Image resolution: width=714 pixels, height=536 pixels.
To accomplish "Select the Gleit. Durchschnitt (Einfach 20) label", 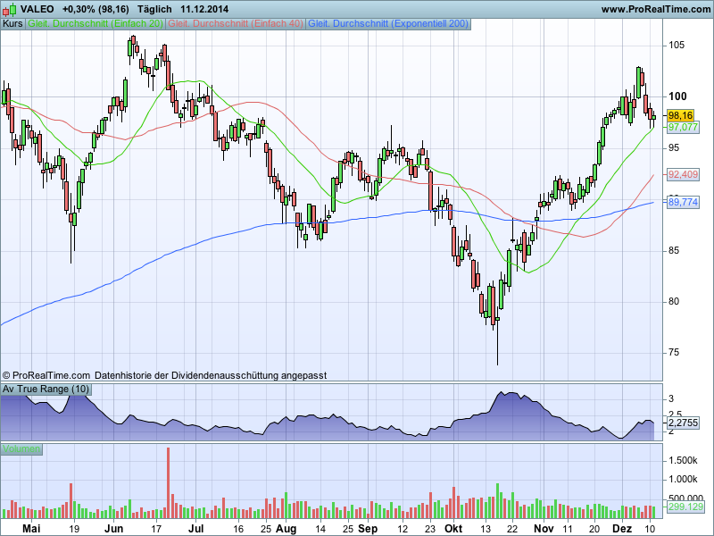I will [x=95, y=24].
